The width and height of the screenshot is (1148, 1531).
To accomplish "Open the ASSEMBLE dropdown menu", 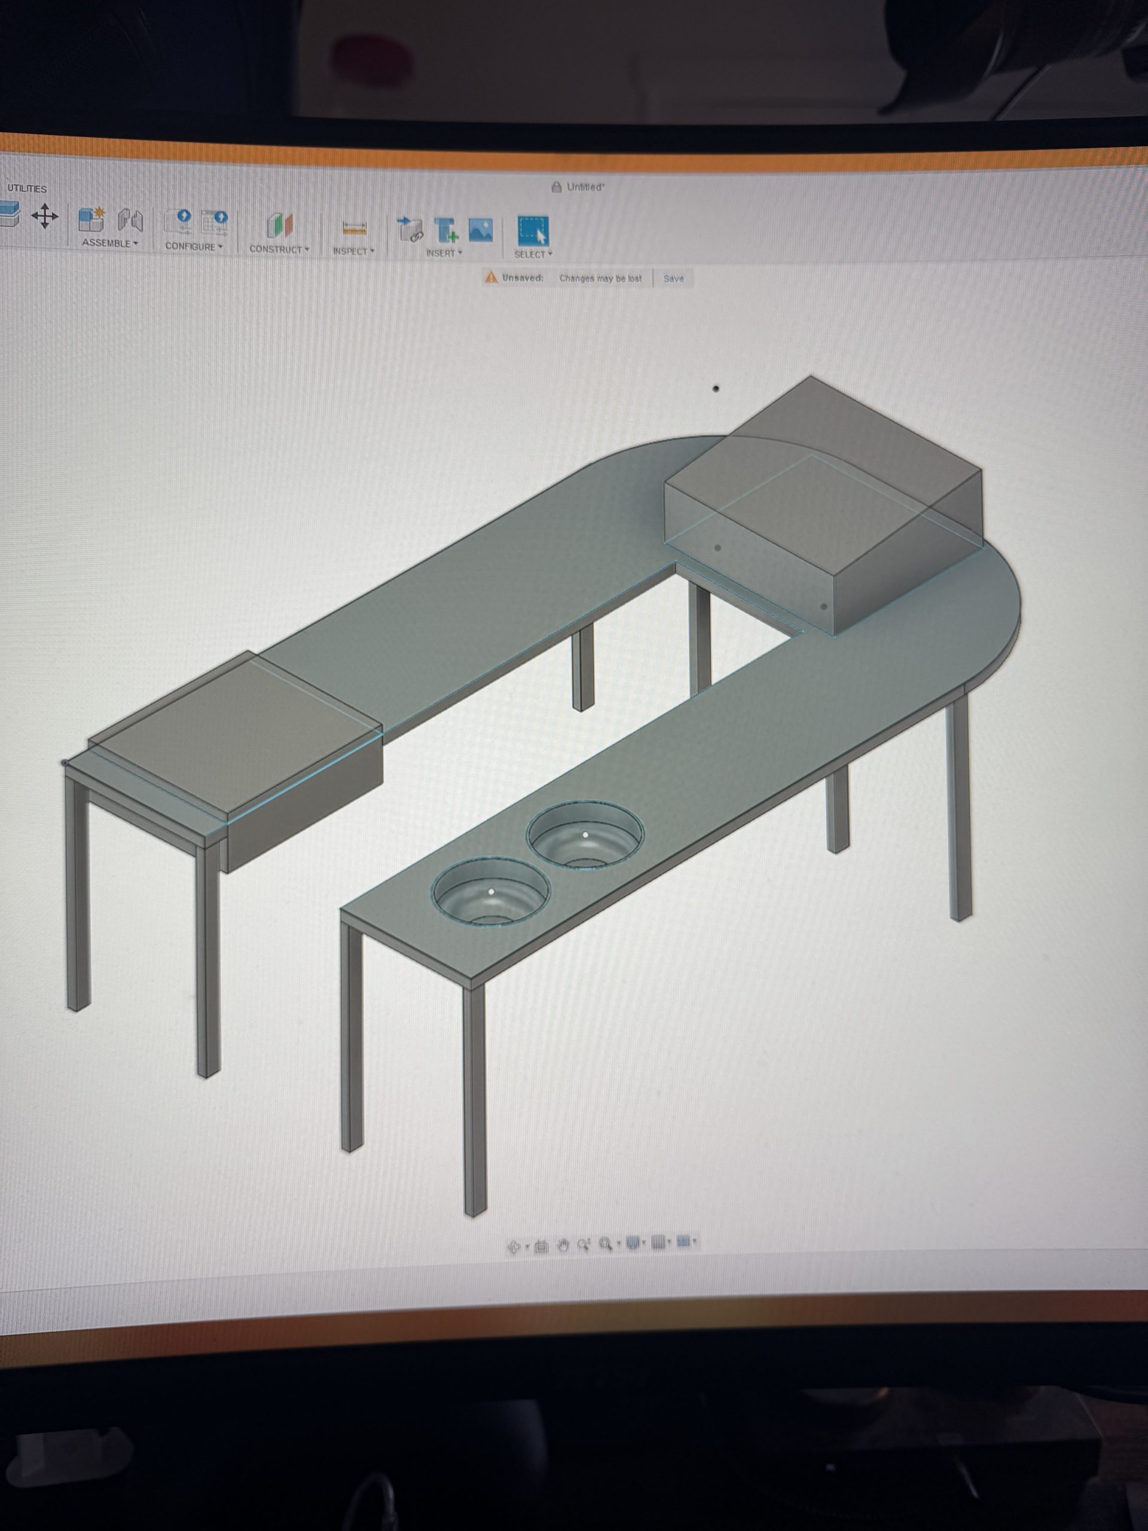I will [109, 243].
